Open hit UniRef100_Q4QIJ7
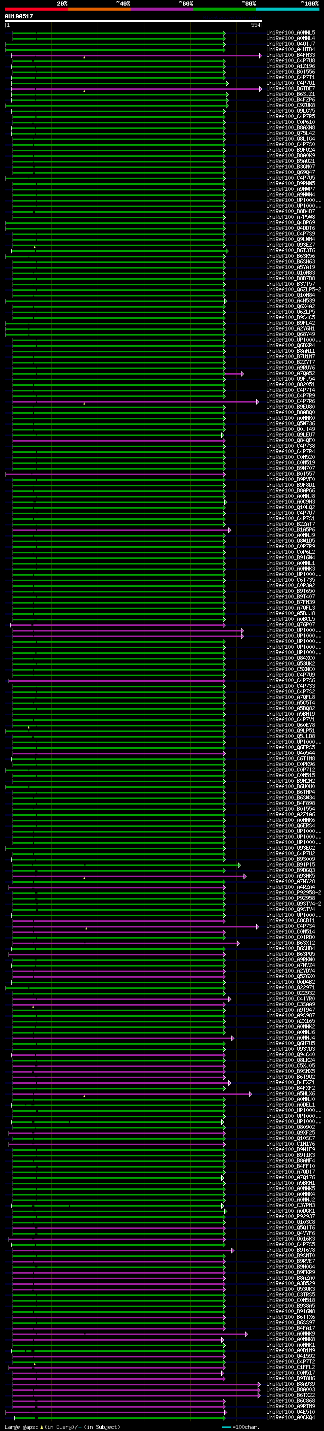This screenshot has height=1431, width=324. pos(291,44)
